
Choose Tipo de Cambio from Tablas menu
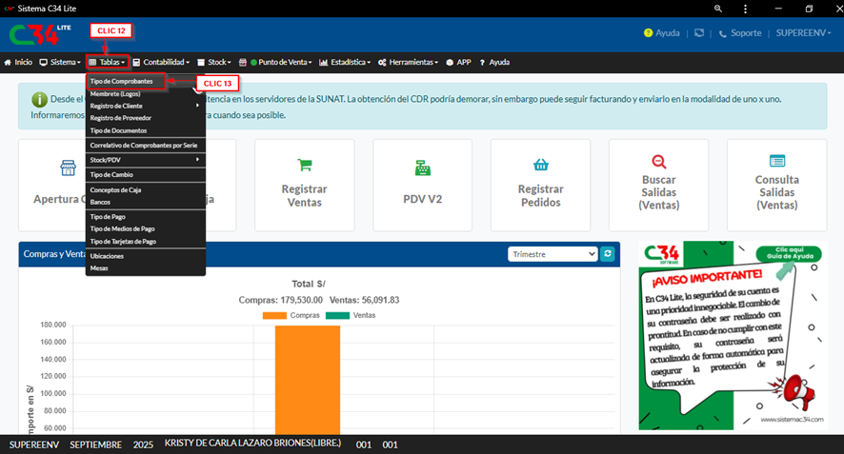(111, 175)
